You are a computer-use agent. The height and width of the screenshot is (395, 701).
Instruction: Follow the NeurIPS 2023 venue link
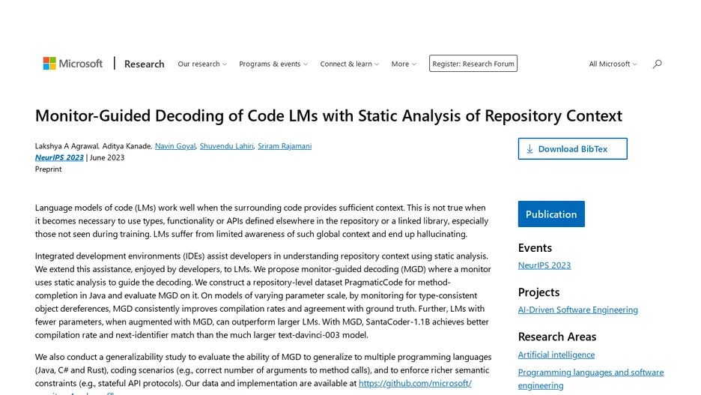click(59, 157)
